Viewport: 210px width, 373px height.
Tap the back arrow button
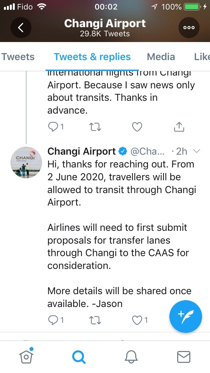tap(21, 28)
